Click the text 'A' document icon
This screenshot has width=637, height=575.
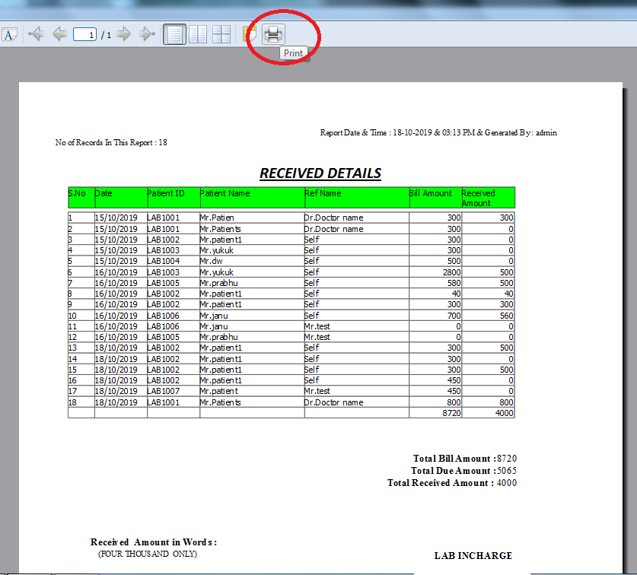(x=9, y=34)
